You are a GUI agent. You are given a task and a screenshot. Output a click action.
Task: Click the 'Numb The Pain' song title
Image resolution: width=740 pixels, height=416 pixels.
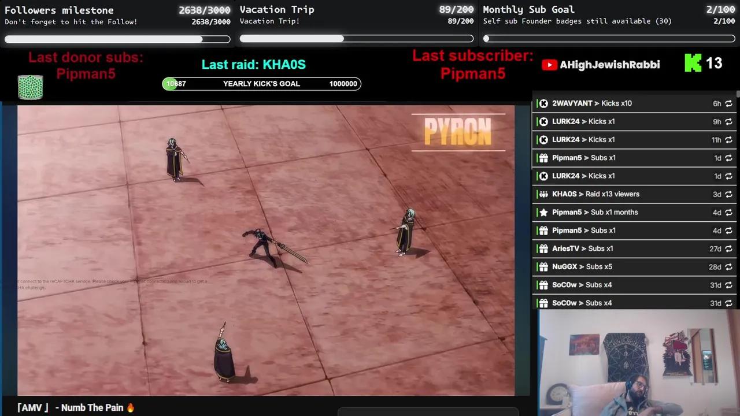pyautogui.click(x=92, y=407)
